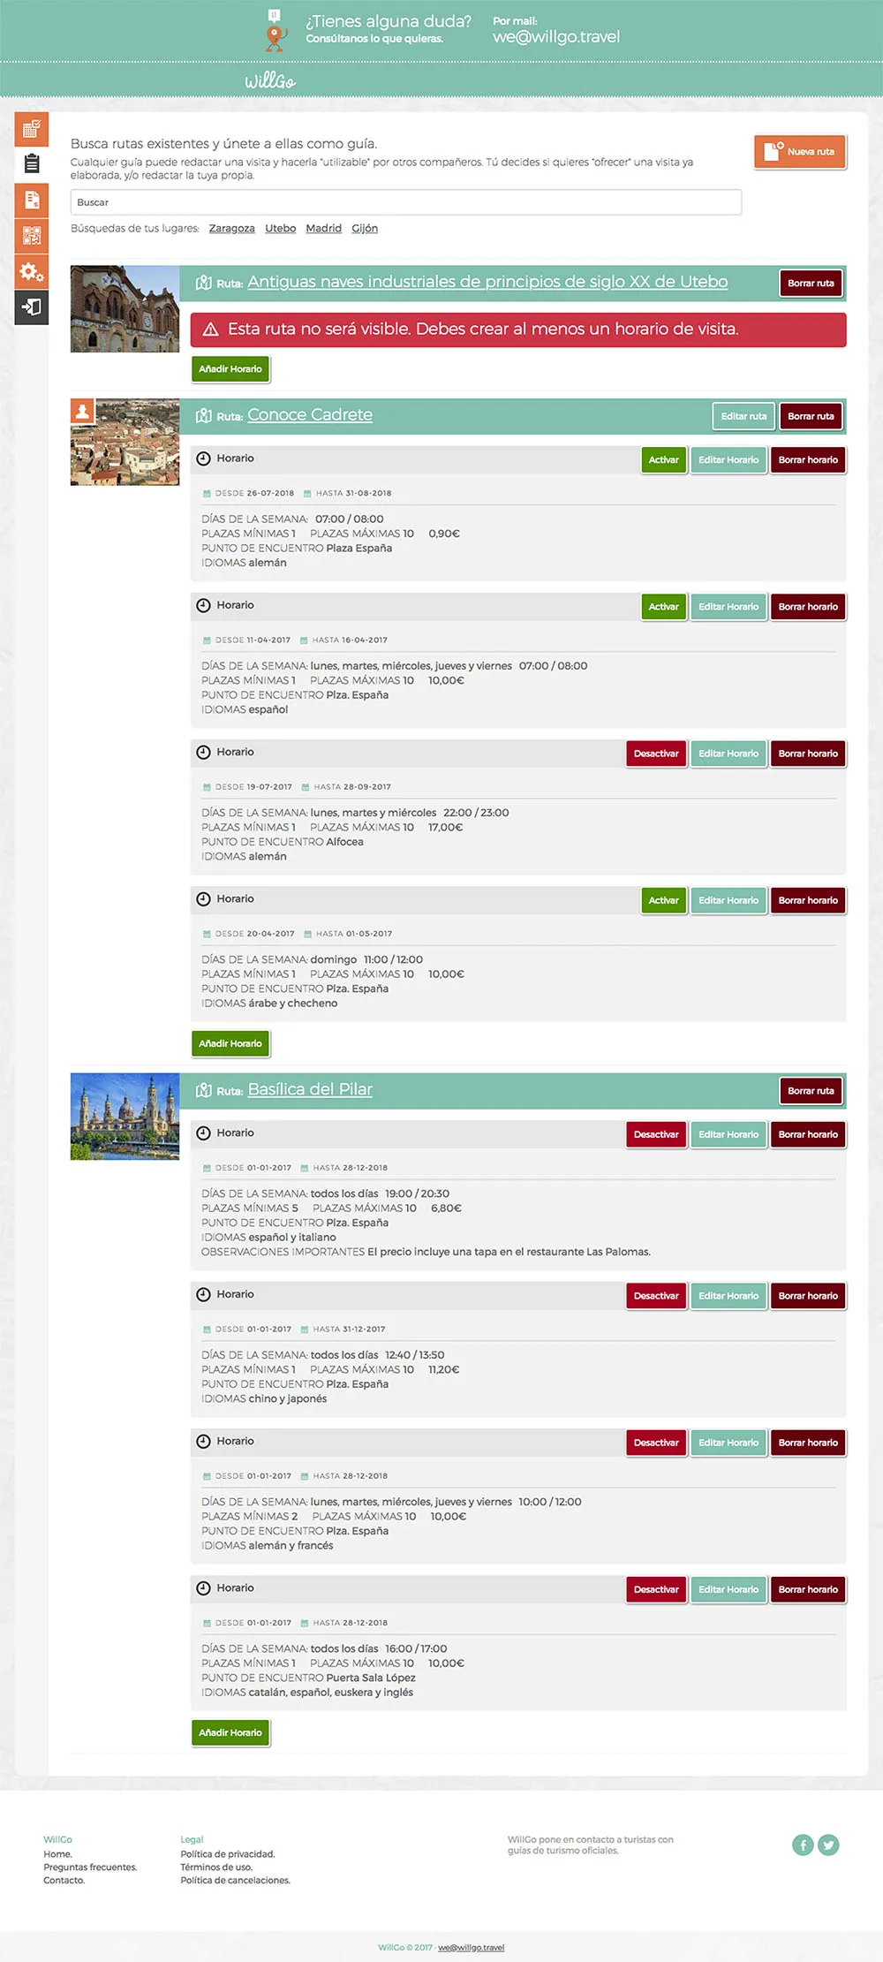
Task: Click the route pin icon beside Basílica del Pilar
Action: (206, 1089)
